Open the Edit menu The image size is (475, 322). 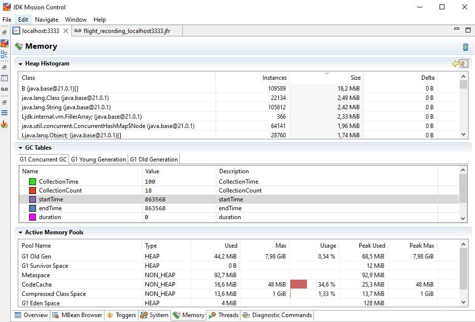click(x=23, y=19)
